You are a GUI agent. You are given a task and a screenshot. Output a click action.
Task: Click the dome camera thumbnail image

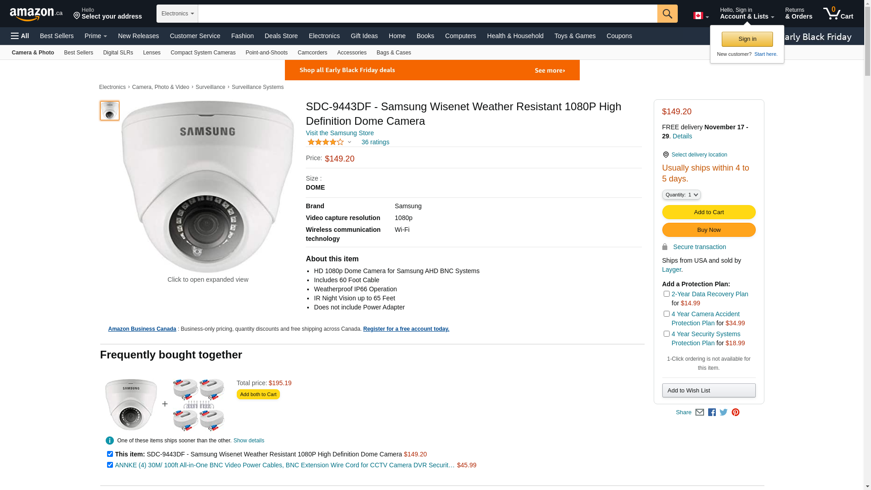[110, 111]
